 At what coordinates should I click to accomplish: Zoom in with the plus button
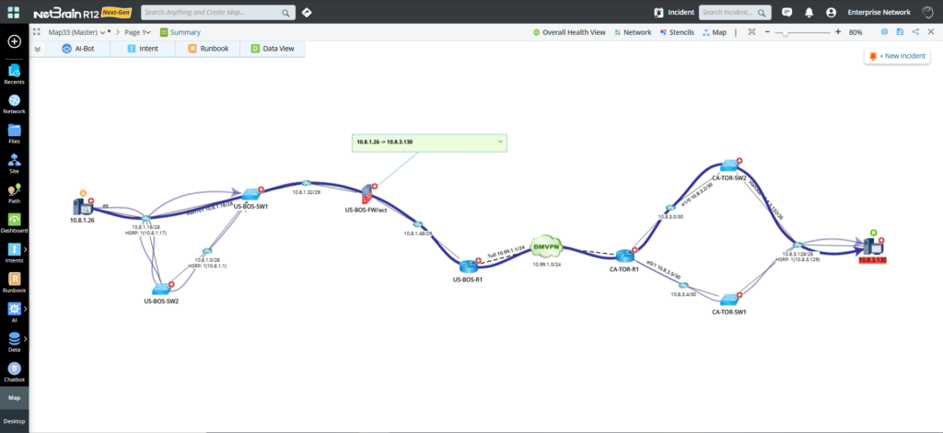coord(838,32)
